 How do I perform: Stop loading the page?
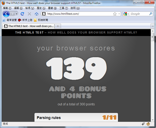coord(29,14)
